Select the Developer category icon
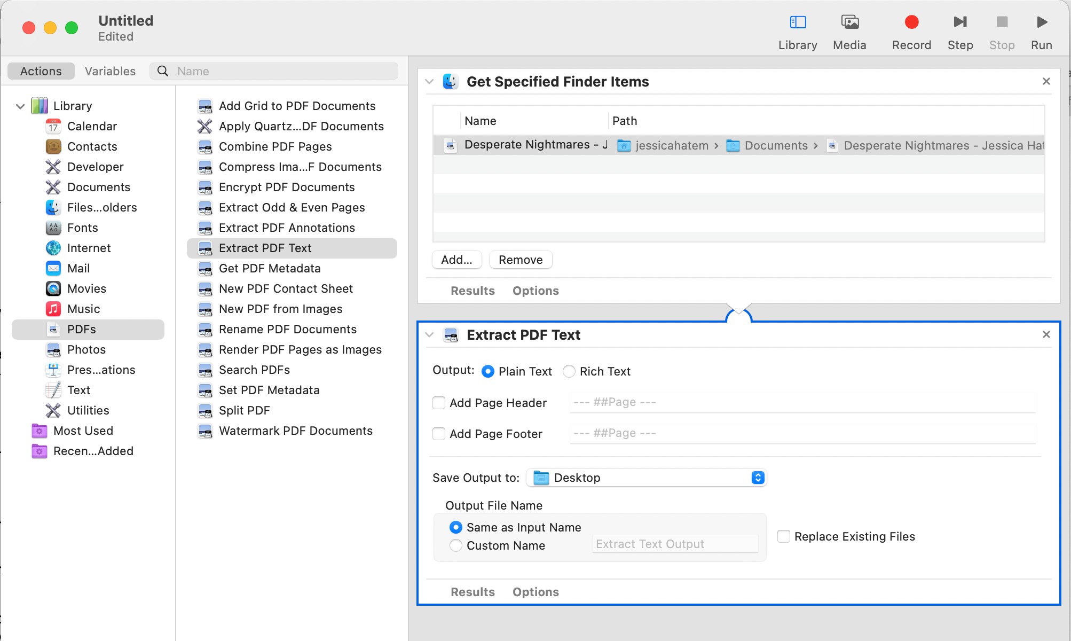This screenshot has width=1071, height=641. [53, 167]
